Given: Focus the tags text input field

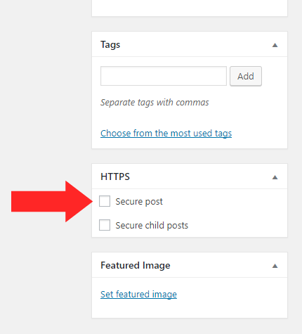Looking at the screenshot, I should click(164, 76).
